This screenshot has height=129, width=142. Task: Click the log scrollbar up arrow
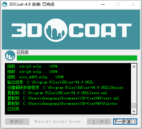[x=134, y=66]
